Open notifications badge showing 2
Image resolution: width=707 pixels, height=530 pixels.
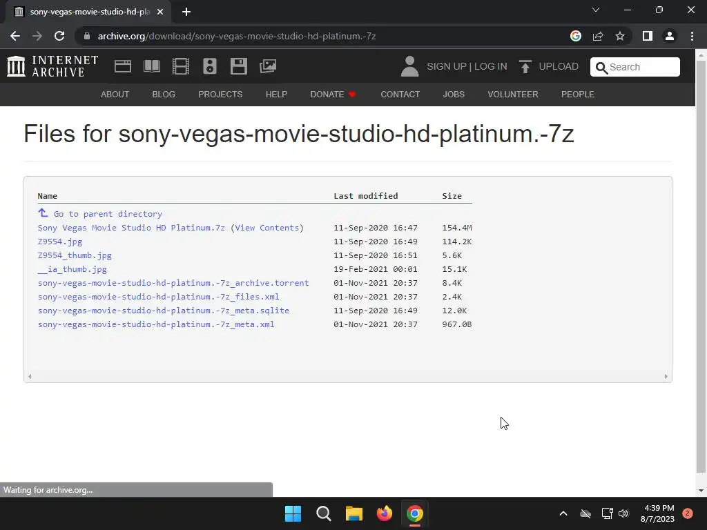(688, 513)
